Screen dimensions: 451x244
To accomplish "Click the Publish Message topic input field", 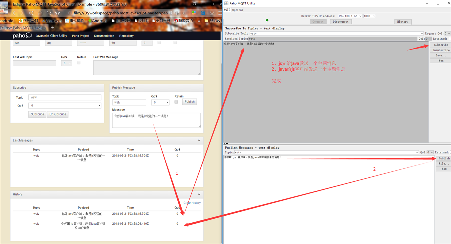I will pyautogui.click(x=129, y=103).
